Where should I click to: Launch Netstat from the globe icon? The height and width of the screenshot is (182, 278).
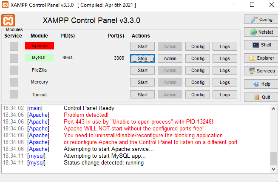pyautogui.click(x=261, y=32)
